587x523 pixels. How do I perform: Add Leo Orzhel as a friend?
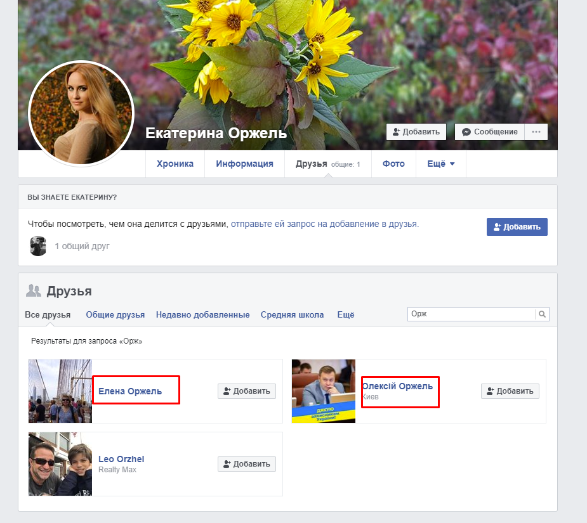247,464
